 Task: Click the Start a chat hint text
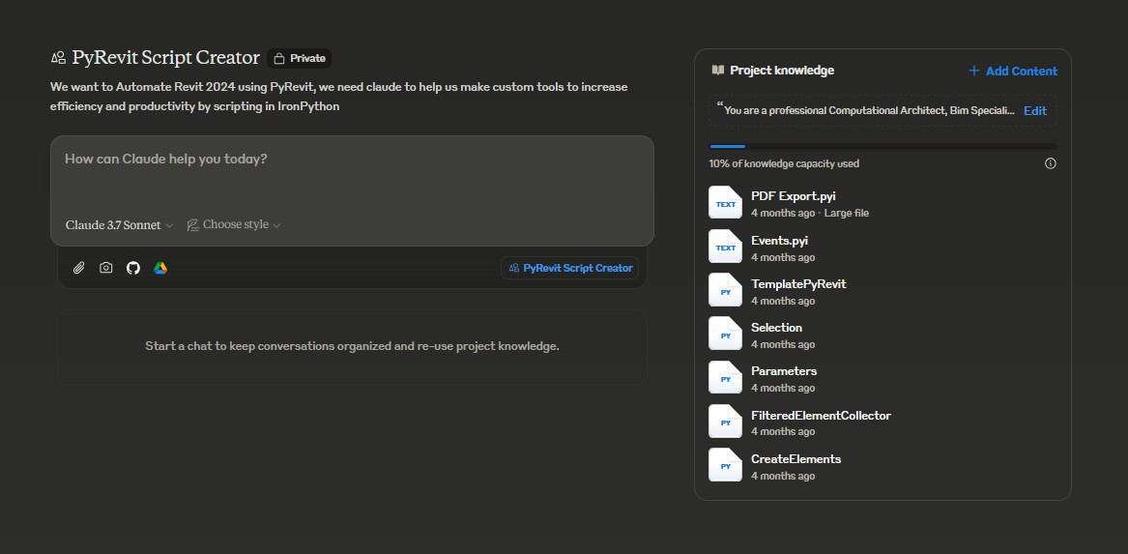(x=352, y=346)
